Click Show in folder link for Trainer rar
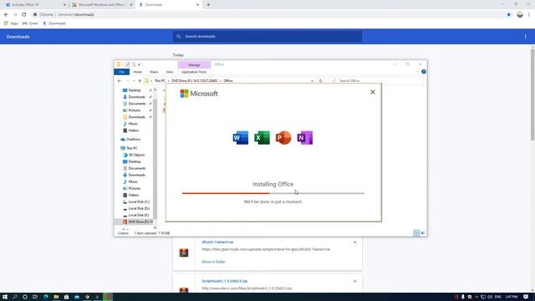Screen dimensions: 535x301 (x=213, y=262)
